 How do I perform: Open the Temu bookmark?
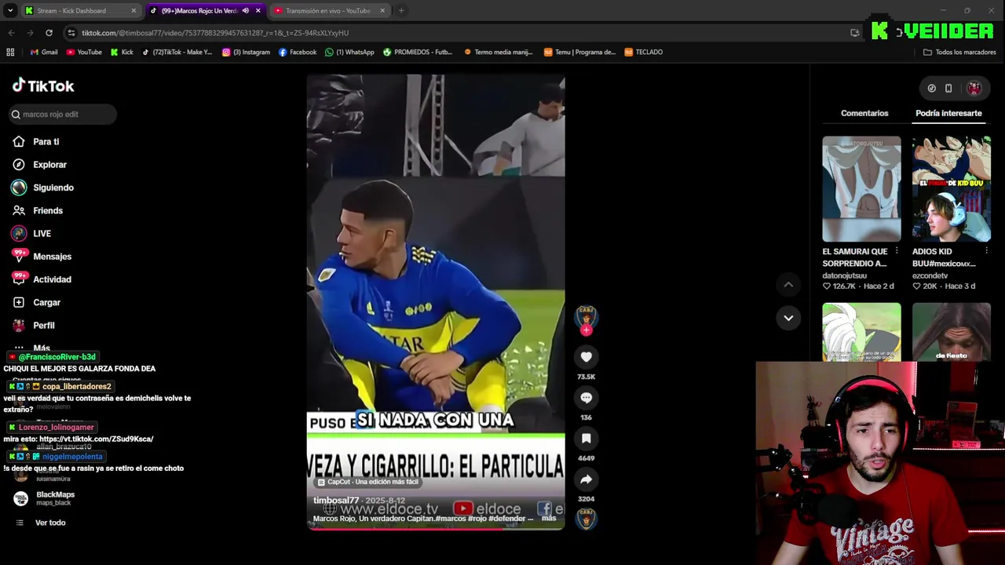tap(580, 52)
